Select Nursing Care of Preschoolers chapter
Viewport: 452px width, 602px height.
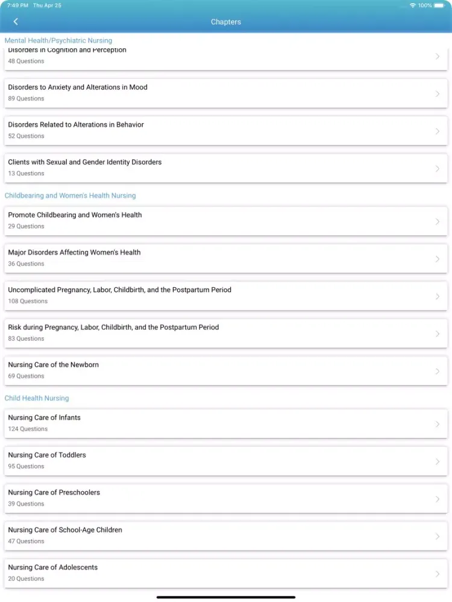click(x=226, y=498)
